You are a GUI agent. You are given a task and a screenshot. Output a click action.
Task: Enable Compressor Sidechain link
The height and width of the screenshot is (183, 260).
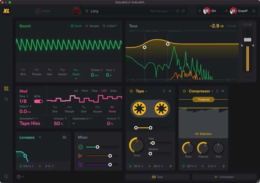pos(203,134)
